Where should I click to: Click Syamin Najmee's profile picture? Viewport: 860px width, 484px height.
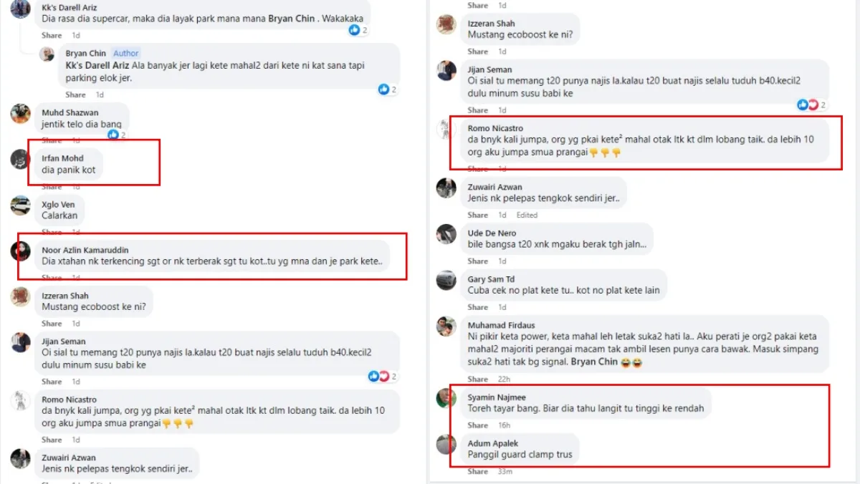click(446, 398)
